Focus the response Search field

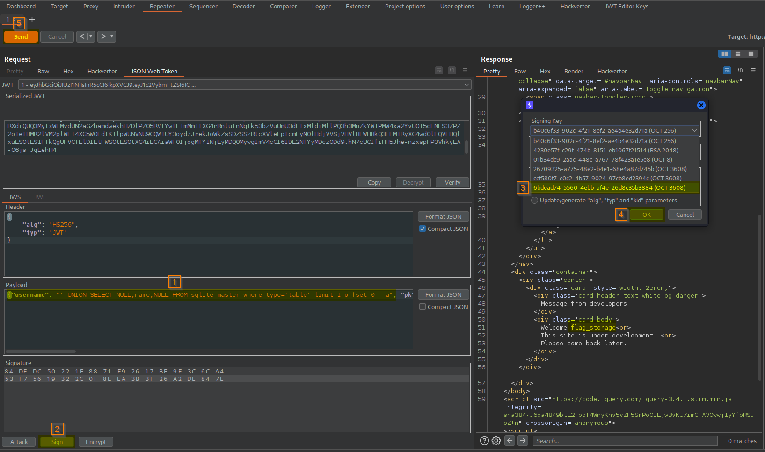[625, 441]
